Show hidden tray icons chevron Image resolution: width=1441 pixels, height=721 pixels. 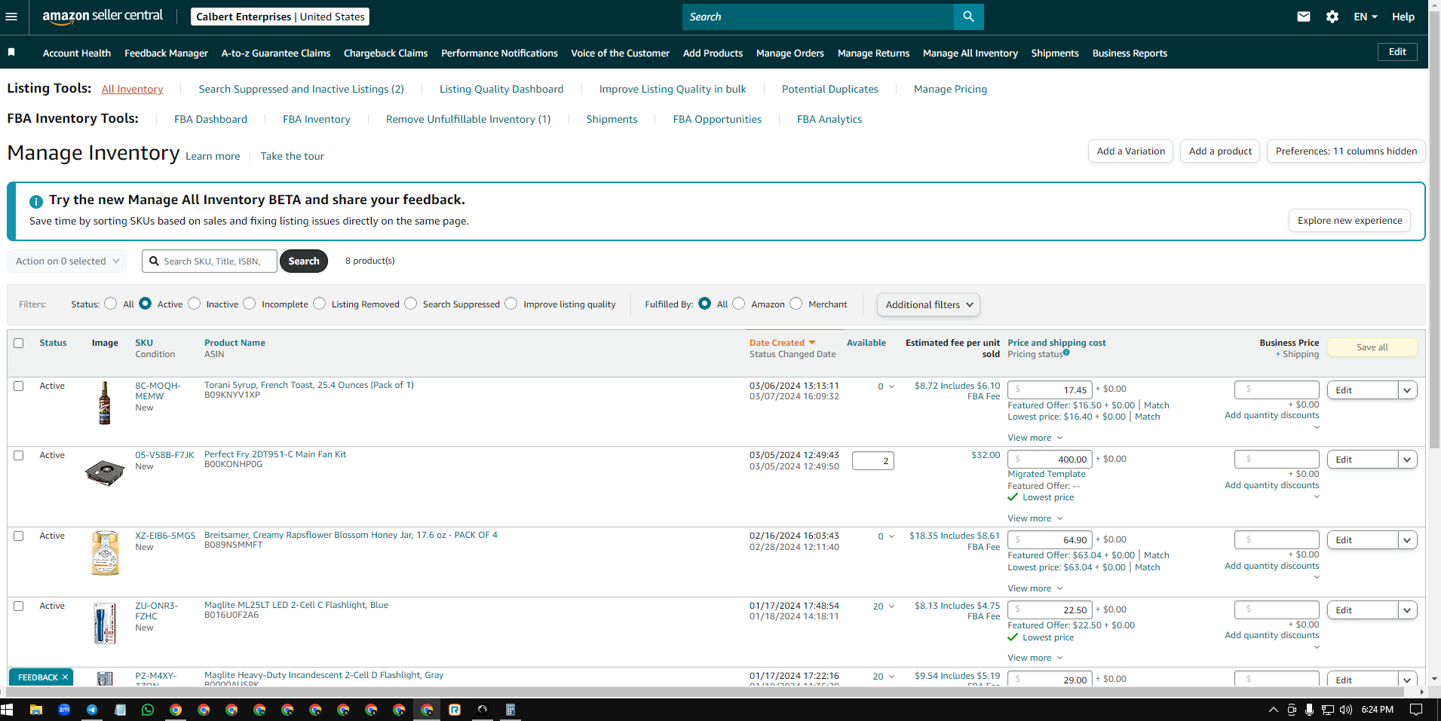(1274, 710)
